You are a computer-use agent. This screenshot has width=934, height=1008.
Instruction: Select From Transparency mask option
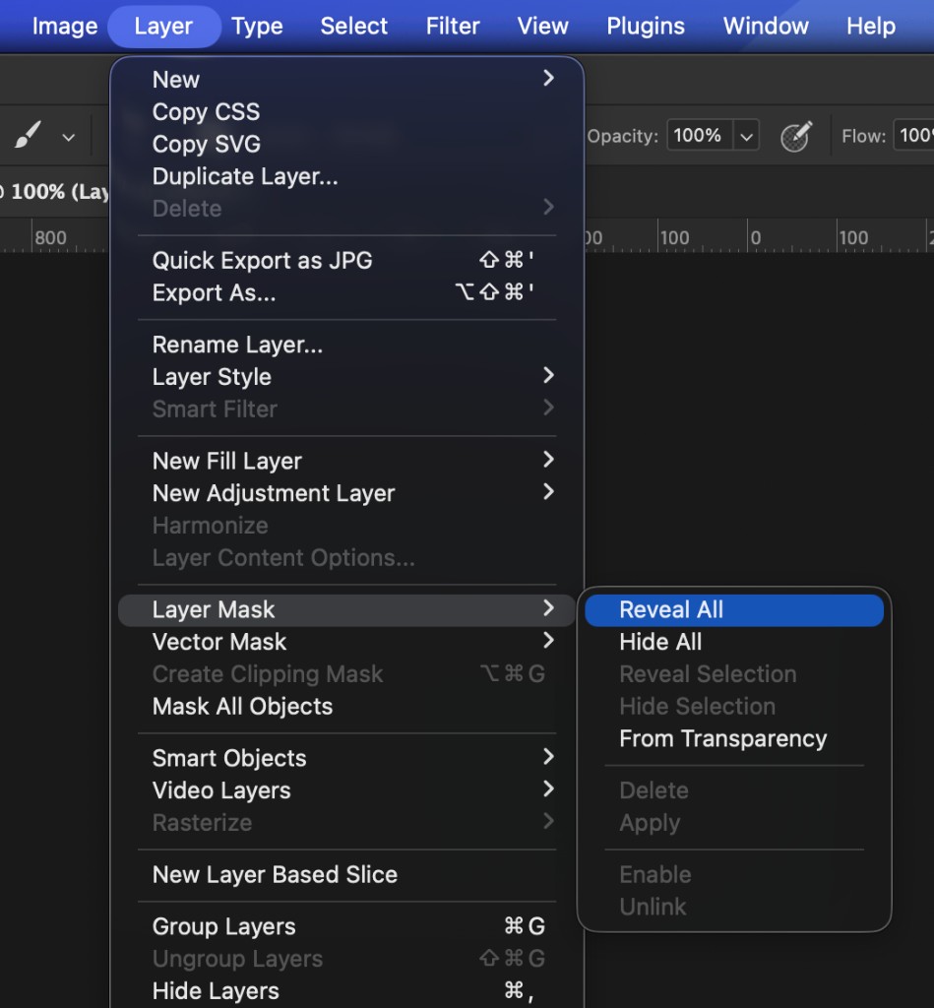(x=734, y=738)
